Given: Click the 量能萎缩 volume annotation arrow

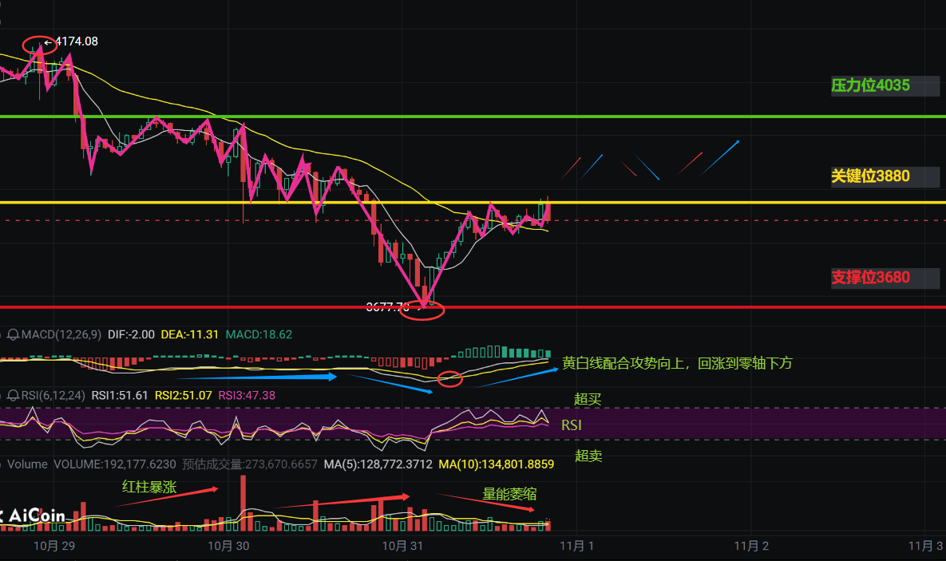Looking at the screenshot, I should point(485,502).
